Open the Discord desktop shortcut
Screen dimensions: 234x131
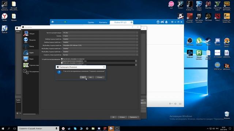point(218,42)
